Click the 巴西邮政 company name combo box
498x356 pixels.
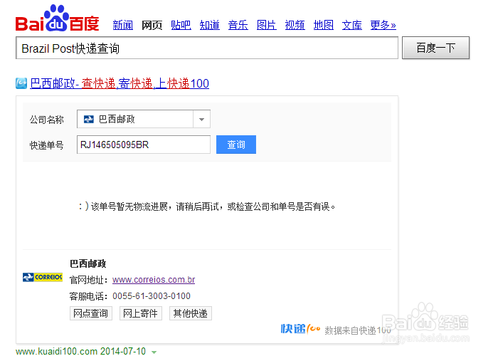[x=144, y=119]
